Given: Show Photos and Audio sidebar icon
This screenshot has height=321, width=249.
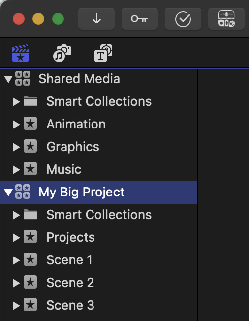Looking at the screenshot, I should [62, 53].
